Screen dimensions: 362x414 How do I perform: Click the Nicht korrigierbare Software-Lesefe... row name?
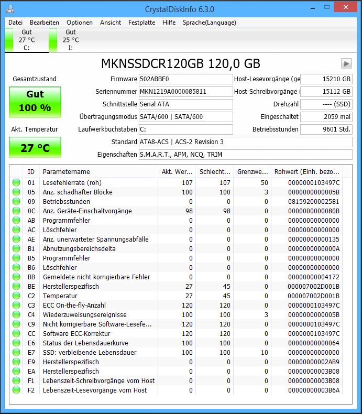(97, 324)
